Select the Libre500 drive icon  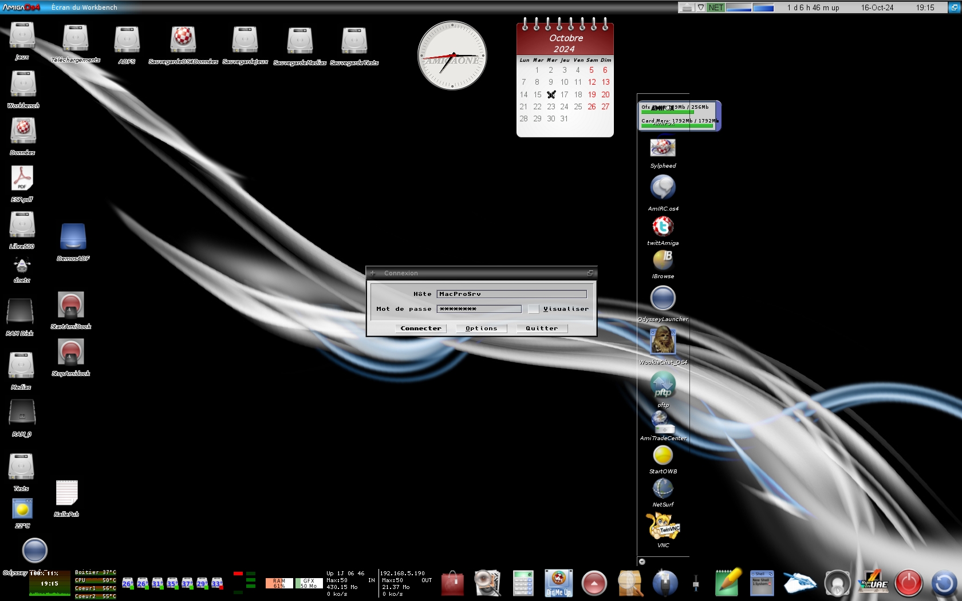pyautogui.click(x=22, y=226)
